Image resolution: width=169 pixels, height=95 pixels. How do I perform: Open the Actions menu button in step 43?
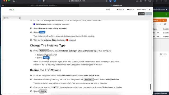tap(44, 51)
